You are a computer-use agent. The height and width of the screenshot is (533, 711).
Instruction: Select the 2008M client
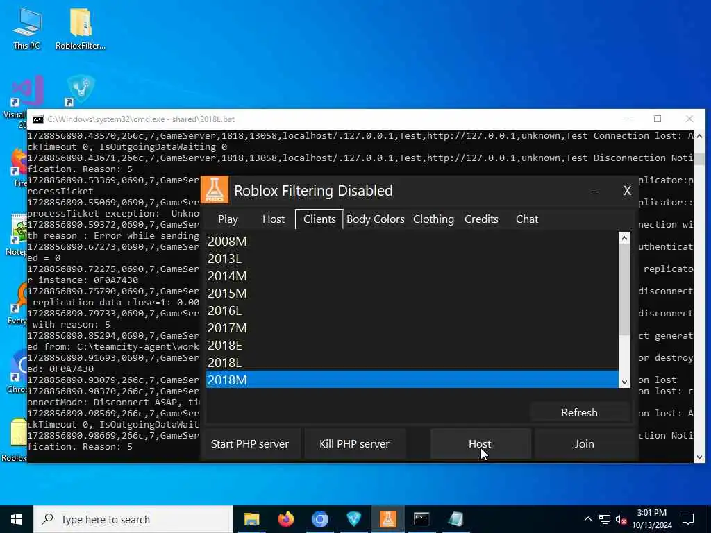412,241
